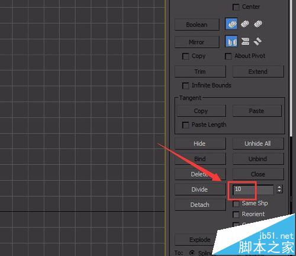Click the Divide count input field
The image size is (296, 256).
point(253,189)
